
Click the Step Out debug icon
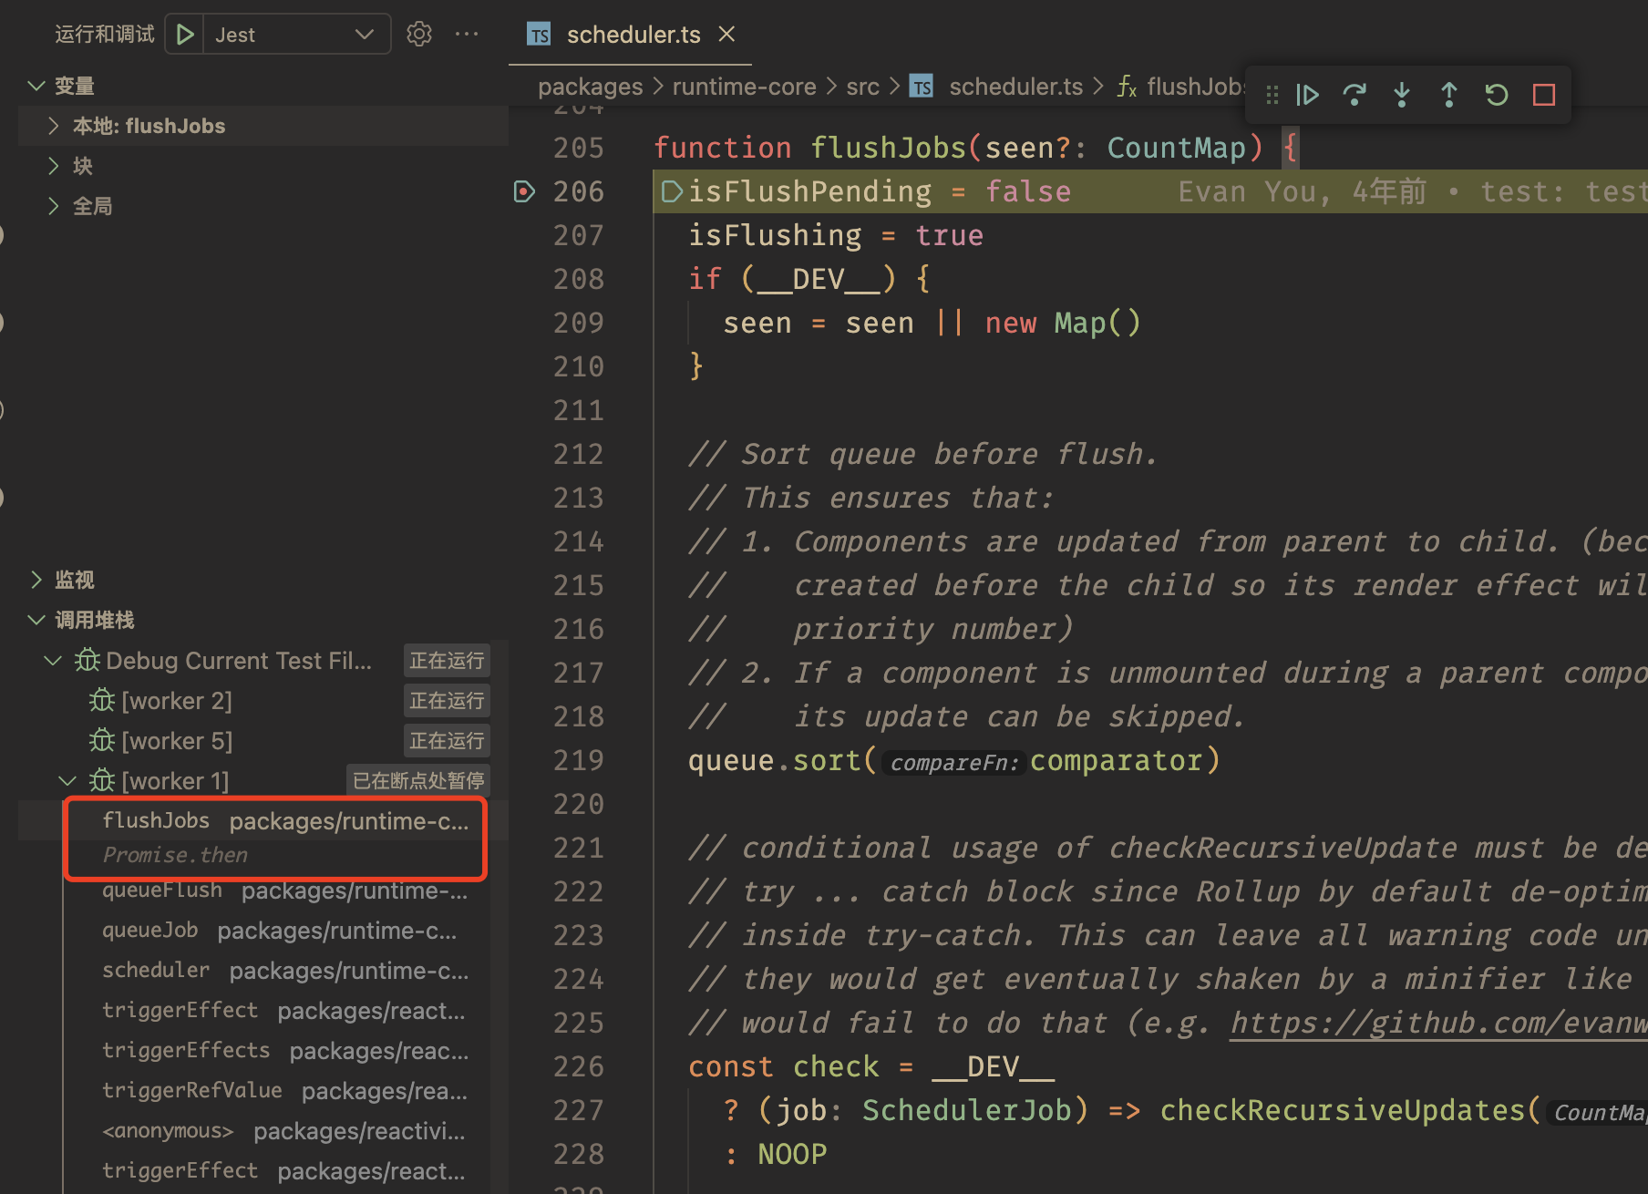coord(1448,95)
